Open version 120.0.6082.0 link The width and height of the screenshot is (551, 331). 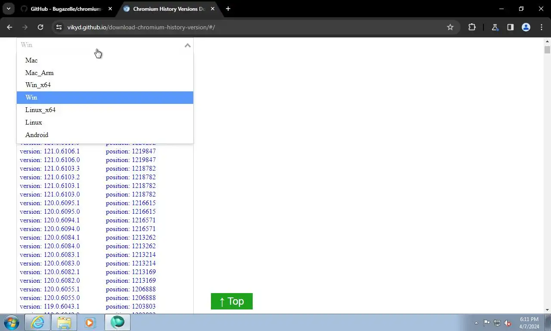pos(50,281)
